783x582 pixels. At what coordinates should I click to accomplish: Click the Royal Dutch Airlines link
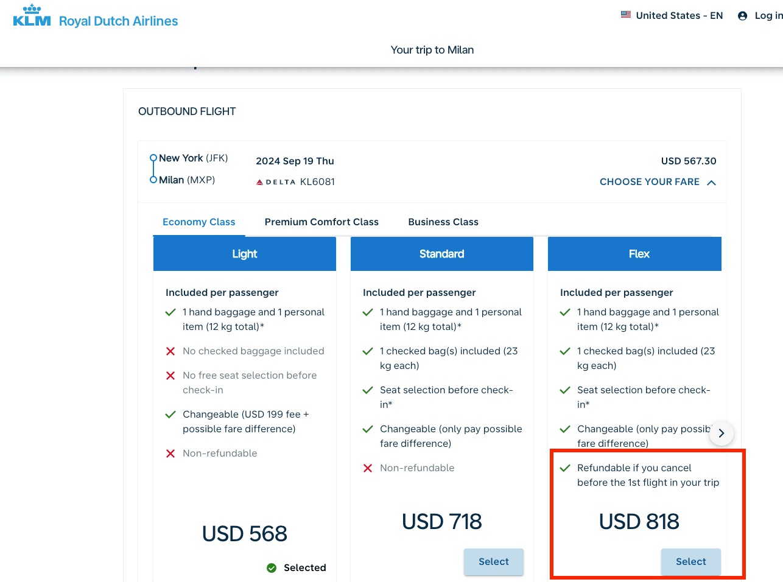(118, 21)
